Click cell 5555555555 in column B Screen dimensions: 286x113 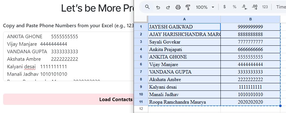pyautogui.click(x=251, y=57)
